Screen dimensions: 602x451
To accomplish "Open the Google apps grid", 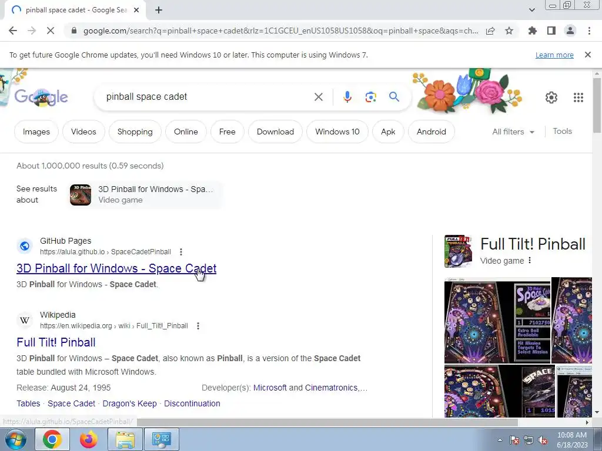I will click(x=578, y=97).
